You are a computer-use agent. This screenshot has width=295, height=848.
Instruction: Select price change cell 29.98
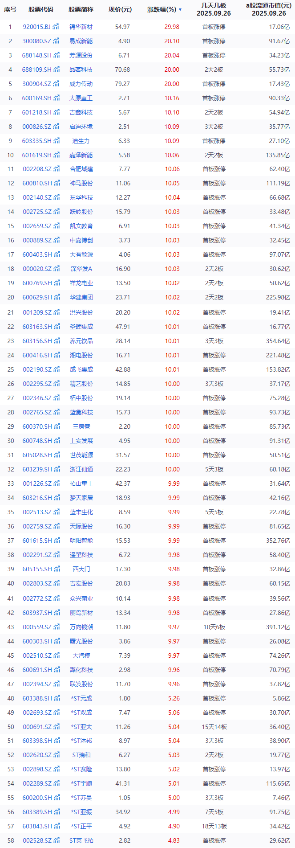(x=172, y=27)
